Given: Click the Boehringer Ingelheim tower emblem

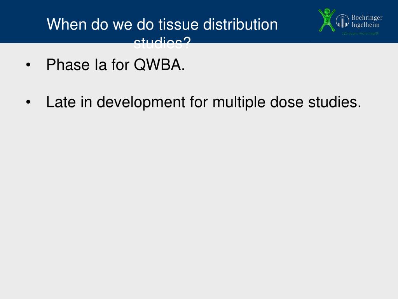Looking at the screenshot, I should tap(342, 21).
